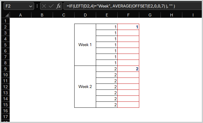Click the vertical dots handle beside Name Box

click(x=37, y=6)
